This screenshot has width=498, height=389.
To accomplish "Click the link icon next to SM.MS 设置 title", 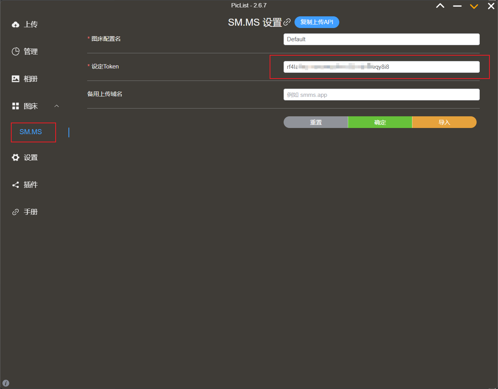I will [x=287, y=22].
